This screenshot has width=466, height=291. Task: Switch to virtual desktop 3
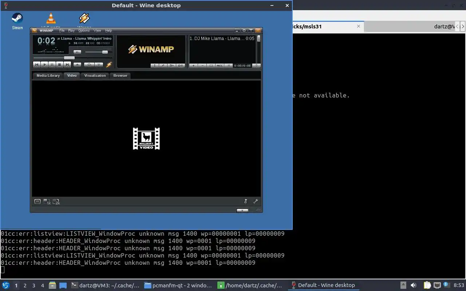click(34, 286)
